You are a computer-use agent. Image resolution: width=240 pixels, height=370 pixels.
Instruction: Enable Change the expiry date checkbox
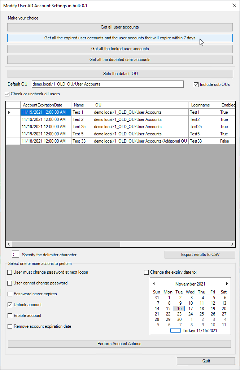coord(147,272)
